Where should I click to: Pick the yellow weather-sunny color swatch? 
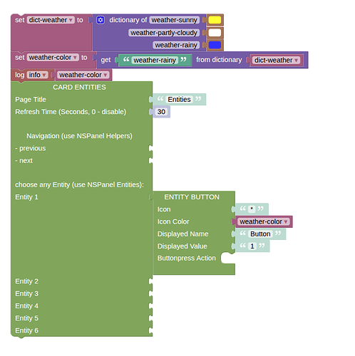pos(215,20)
